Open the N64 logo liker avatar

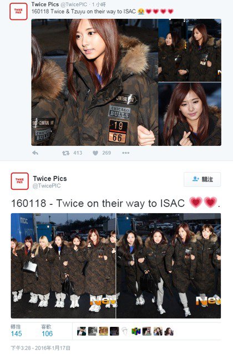[x=136, y=331]
